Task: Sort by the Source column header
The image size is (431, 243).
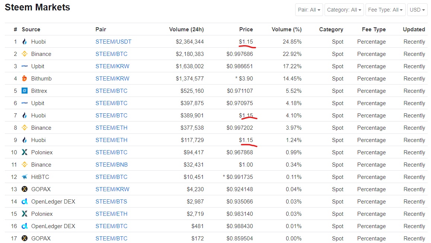Action: point(31,29)
